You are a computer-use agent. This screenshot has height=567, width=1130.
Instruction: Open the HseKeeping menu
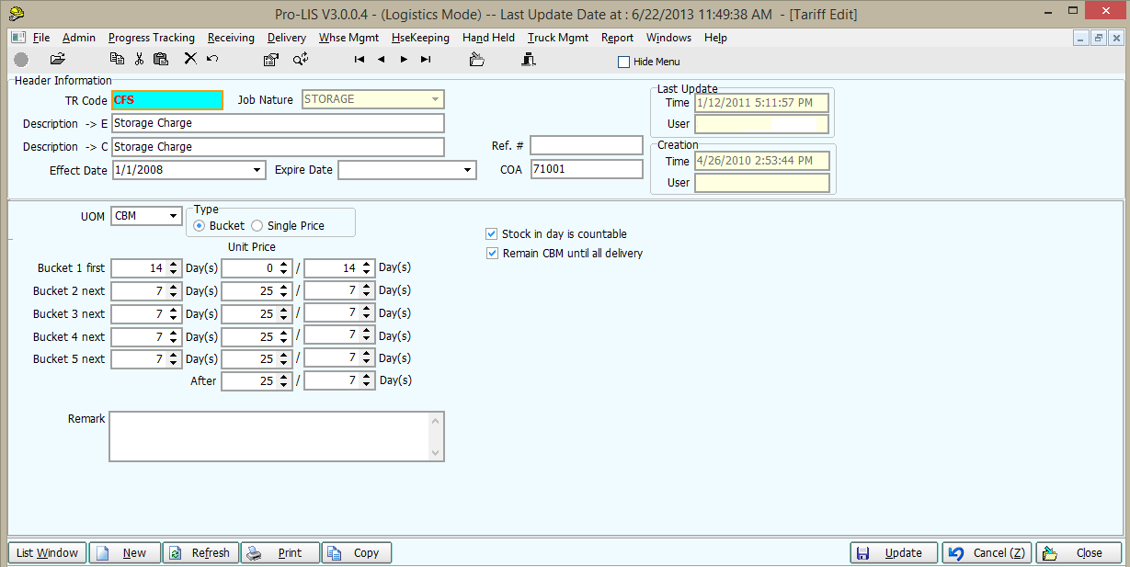[420, 38]
